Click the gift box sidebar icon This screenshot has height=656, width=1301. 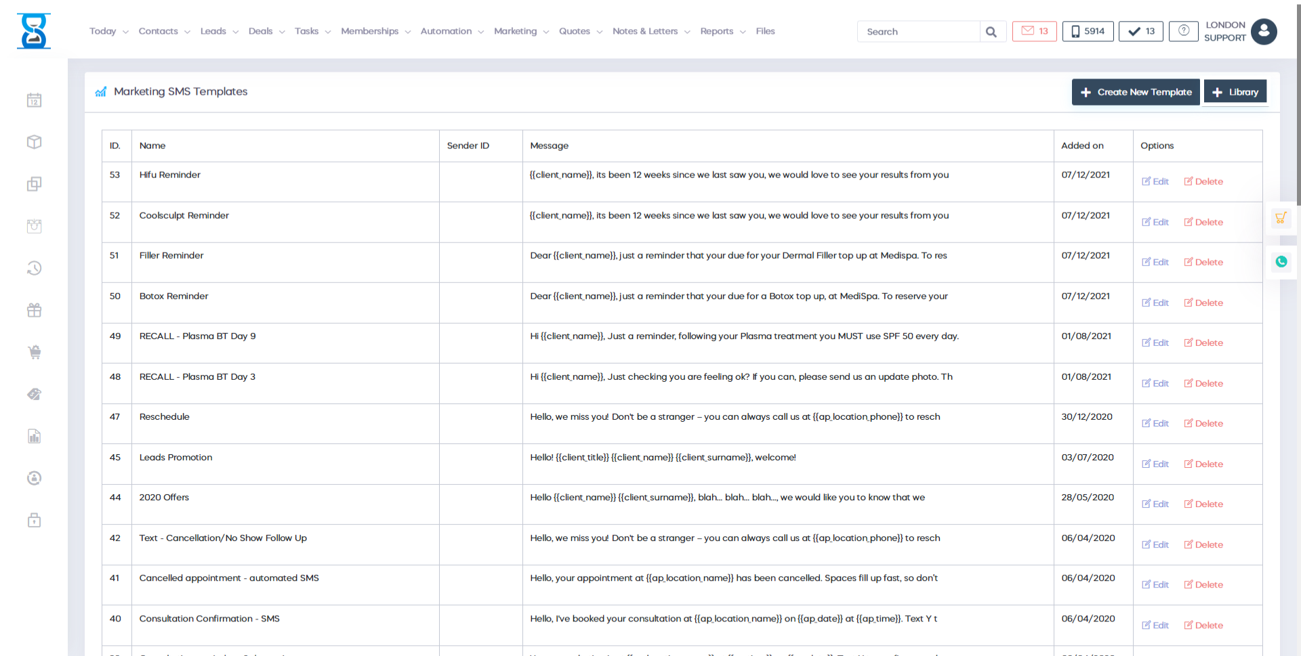click(x=34, y=310)
